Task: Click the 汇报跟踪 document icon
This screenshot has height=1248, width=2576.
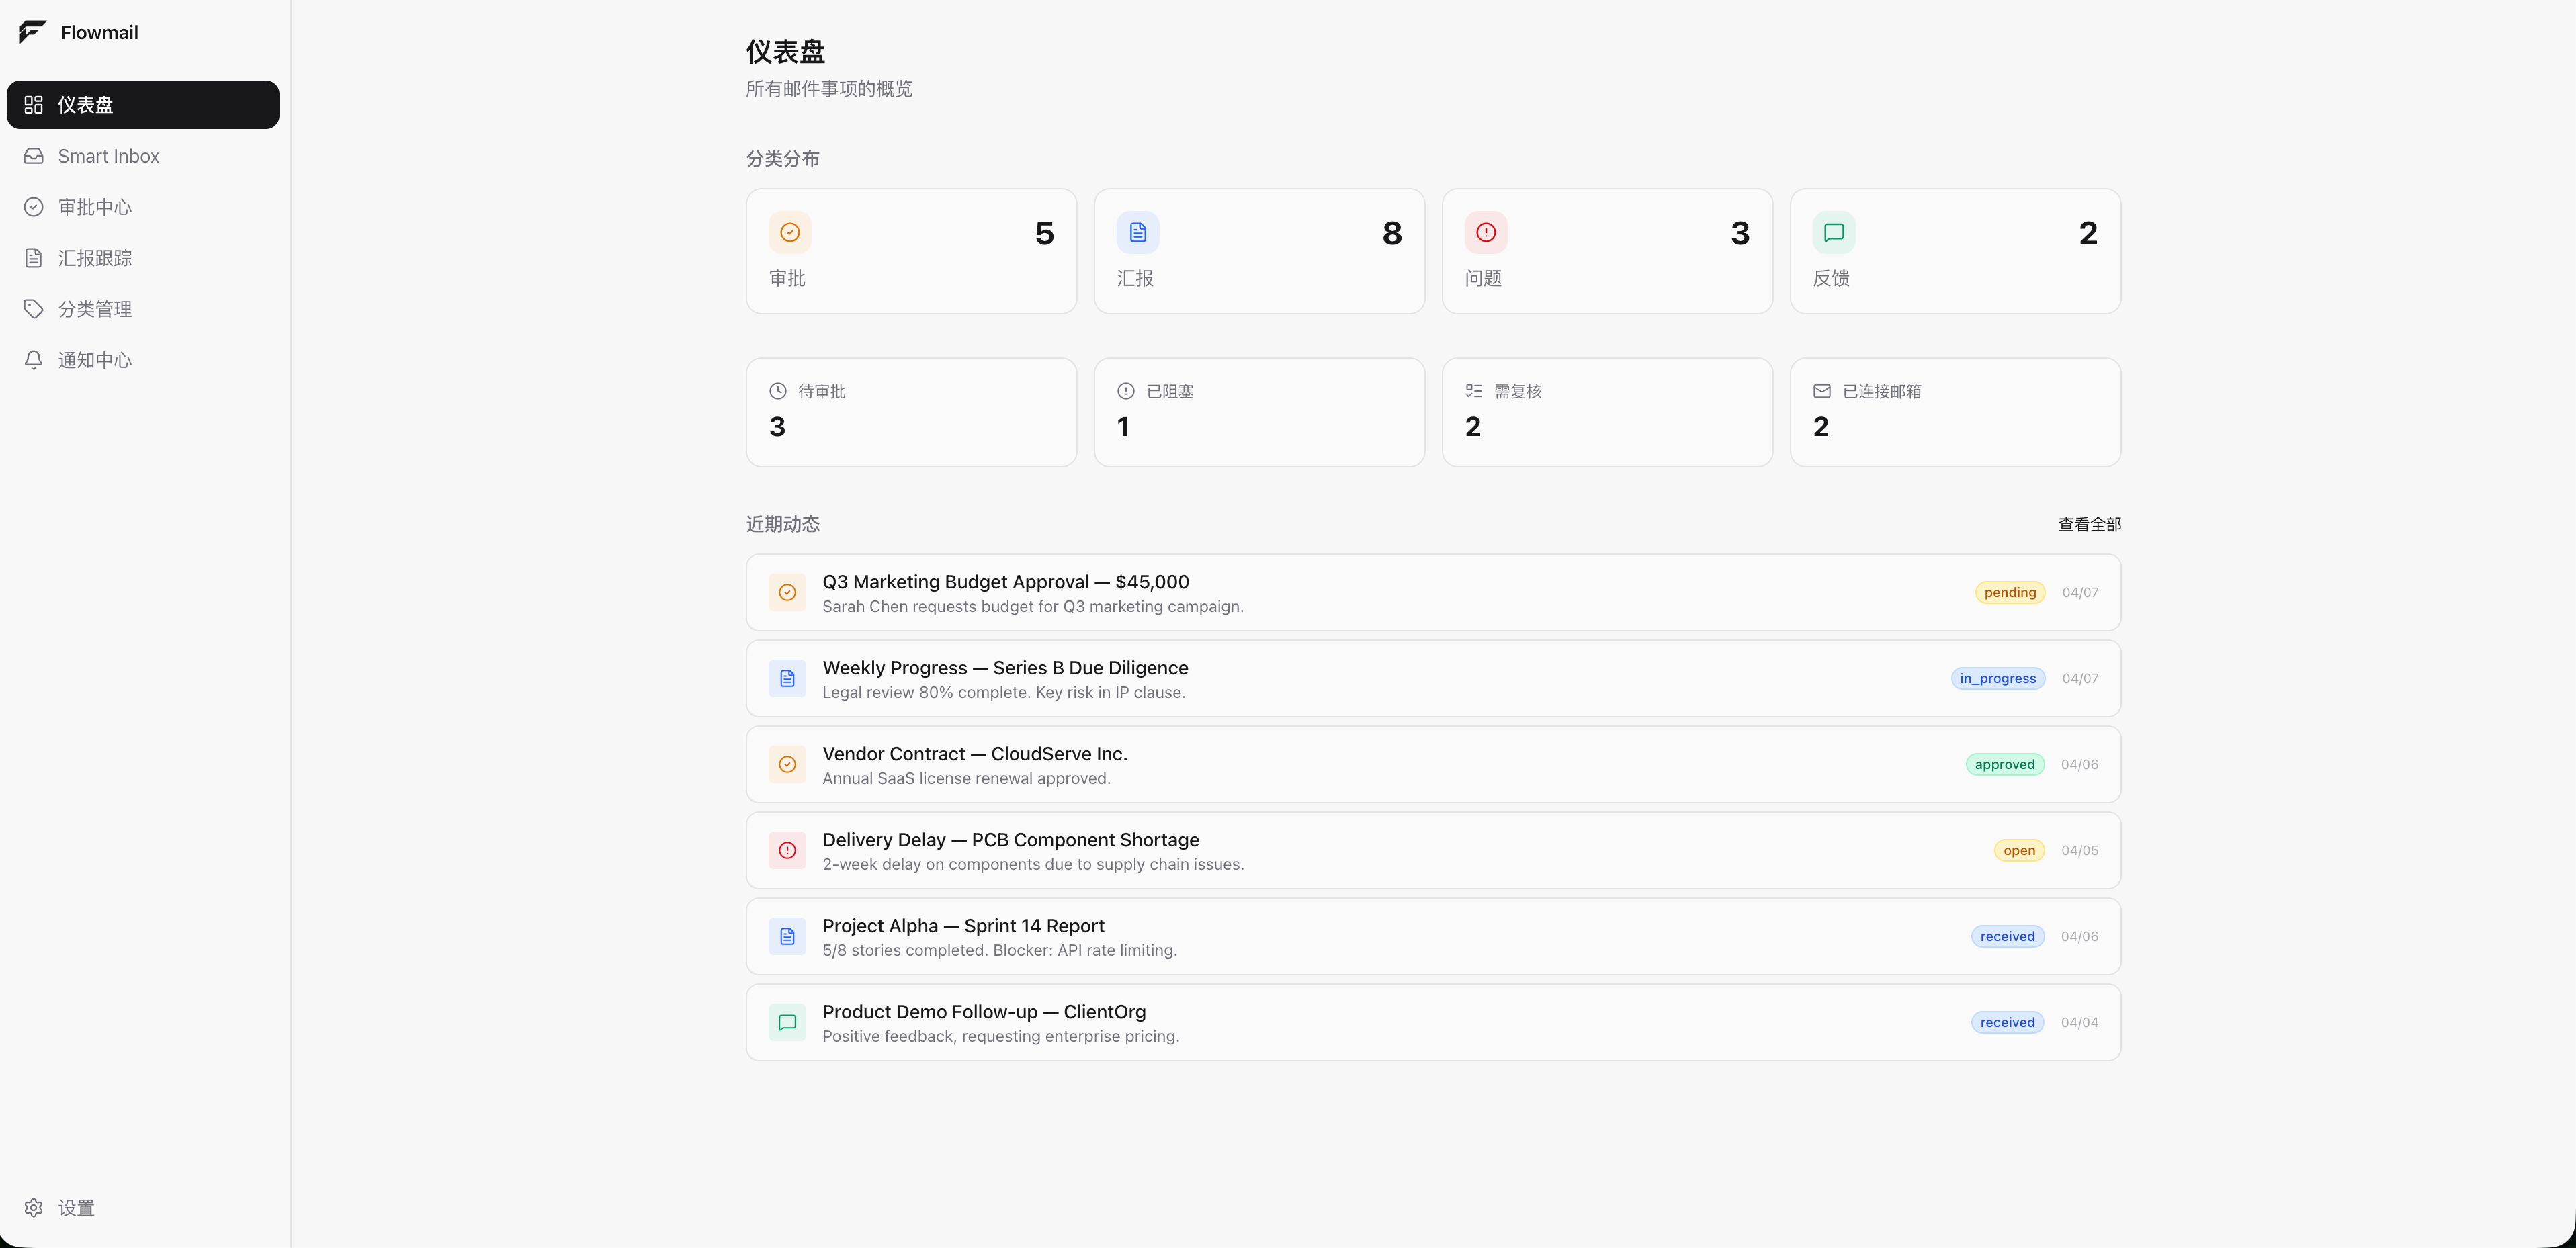Action: [34, 258]
